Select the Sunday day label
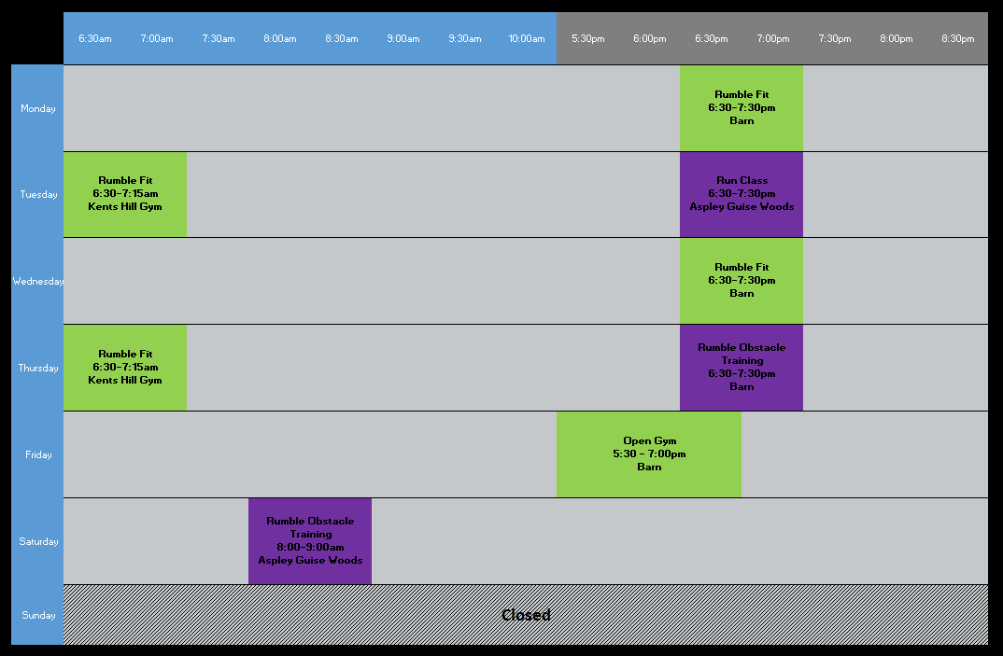Viewport: 1003px width, 656px height. pyautogui.click(x=38, y=615)
